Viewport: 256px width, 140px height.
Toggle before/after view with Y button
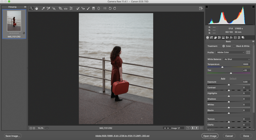(188, 128)
